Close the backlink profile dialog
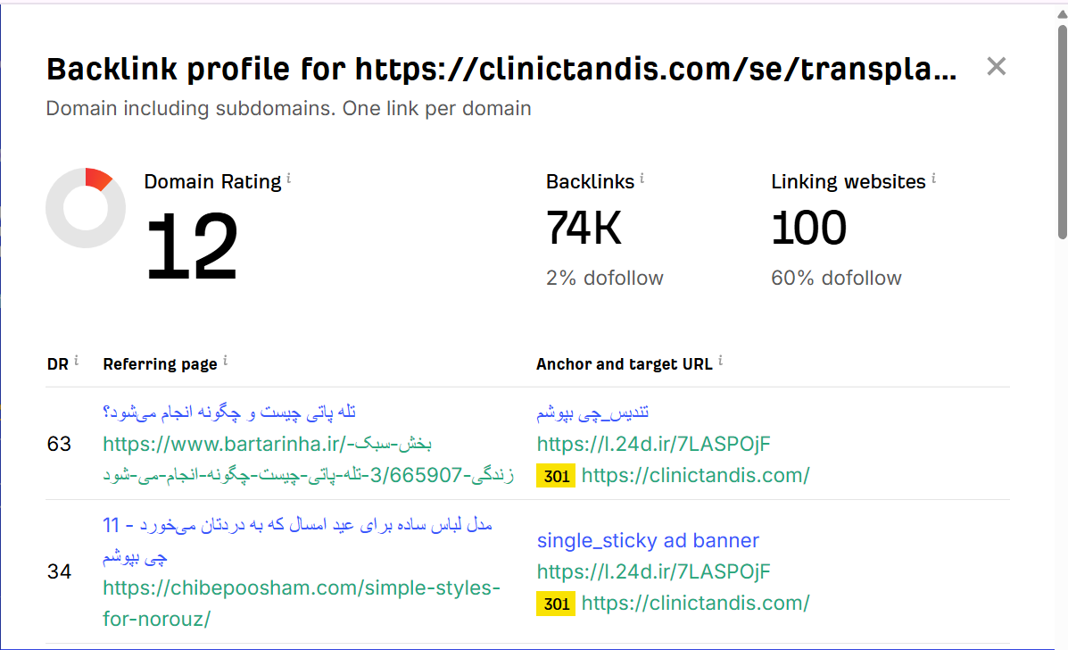Image resolution: width=1068 pixels, height=650 pixels. (996, 66)
